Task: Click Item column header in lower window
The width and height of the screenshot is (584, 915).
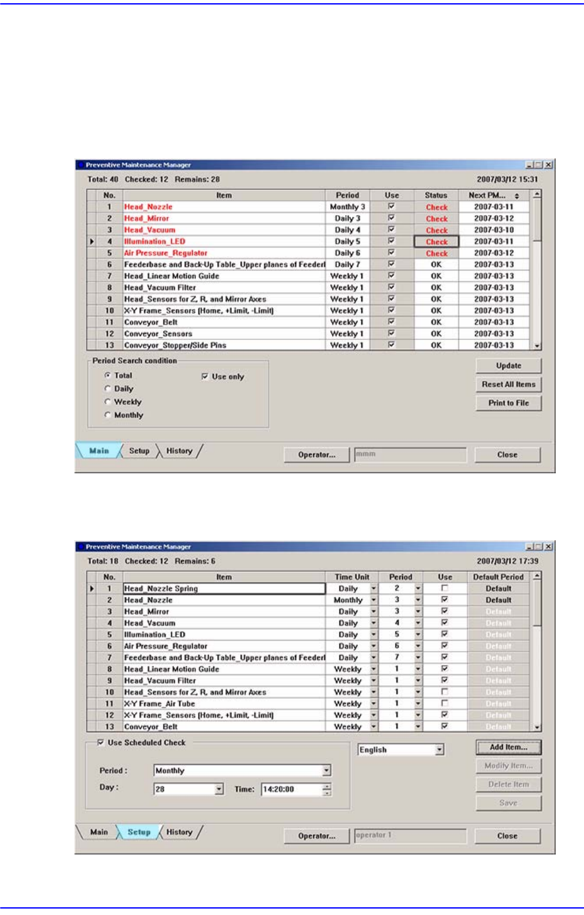Action: 224,577
